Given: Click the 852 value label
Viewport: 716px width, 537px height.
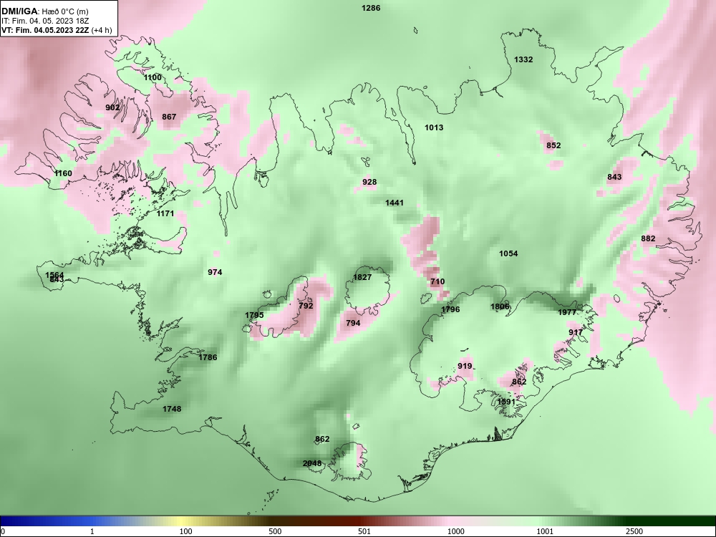Looking at the screenshot, I should point(553,145).
